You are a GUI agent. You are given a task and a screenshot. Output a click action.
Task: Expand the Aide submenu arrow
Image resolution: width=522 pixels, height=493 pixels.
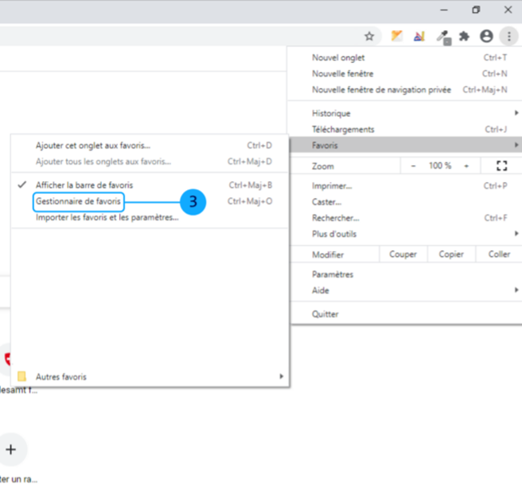(x=516, y=290)
